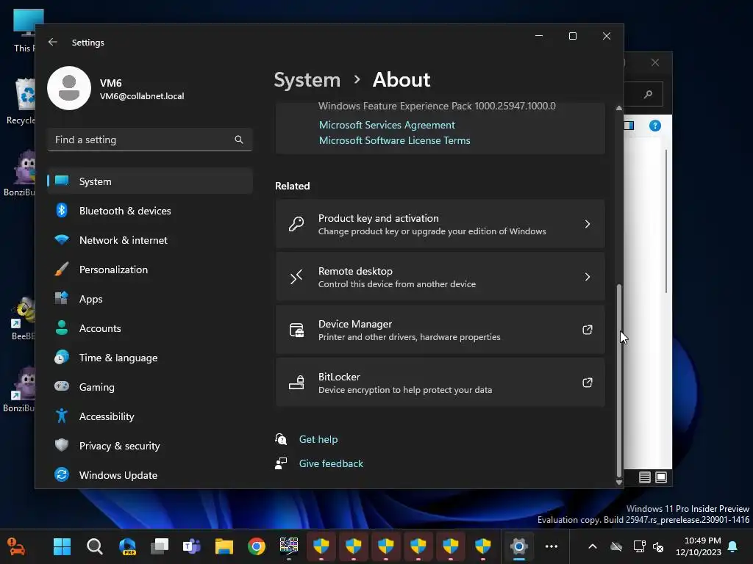Click Recycle Bin desktop icon
Screen dimensions: 753x564
pyautogui.click(x=21, y=101)
